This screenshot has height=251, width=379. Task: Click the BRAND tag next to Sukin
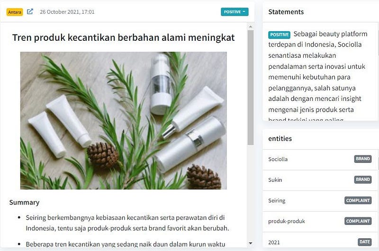[x=363, y=179]
